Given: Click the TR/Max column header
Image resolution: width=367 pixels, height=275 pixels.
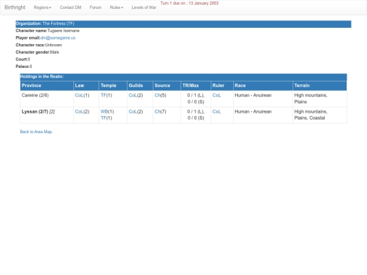Looking at the screenshot, I should point(196,86).
